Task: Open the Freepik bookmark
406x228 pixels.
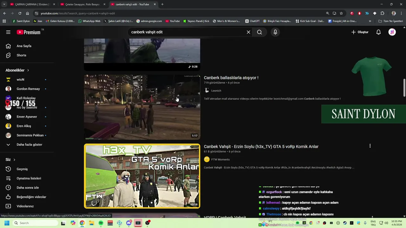Action: (x=342, y=21)
